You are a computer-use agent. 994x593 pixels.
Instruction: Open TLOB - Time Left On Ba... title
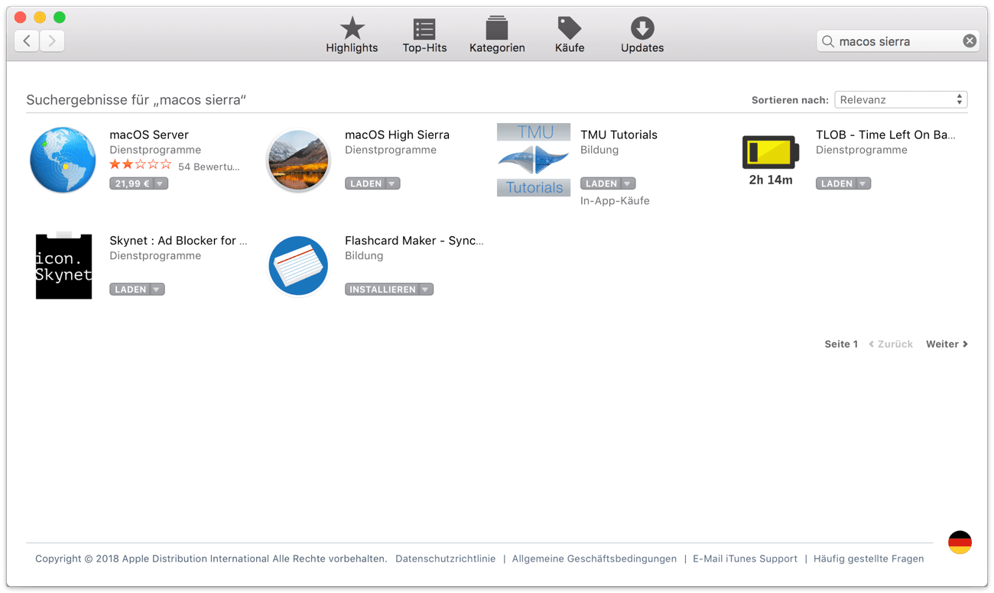(885, 134)
